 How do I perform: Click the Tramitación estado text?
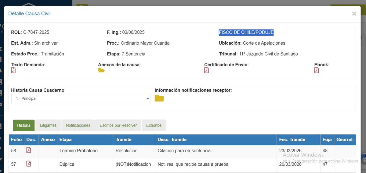coord(52,54)
